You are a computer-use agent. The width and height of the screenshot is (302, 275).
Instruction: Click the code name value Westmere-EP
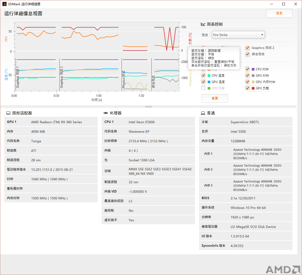pos(139,132)
